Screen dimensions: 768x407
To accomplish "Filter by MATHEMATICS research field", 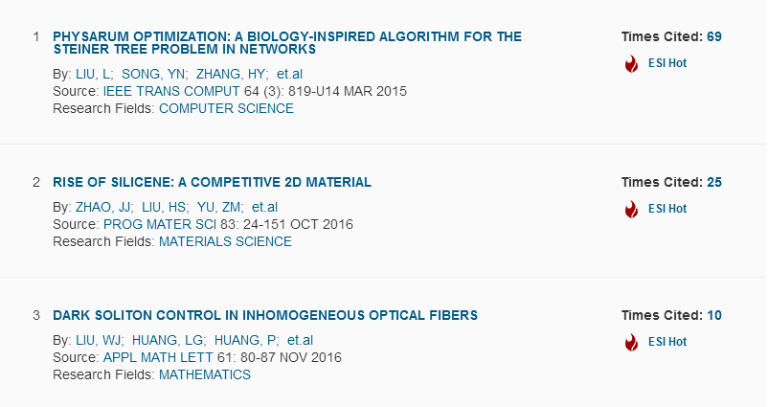I will pyautogui.click(x=205, y=375).
